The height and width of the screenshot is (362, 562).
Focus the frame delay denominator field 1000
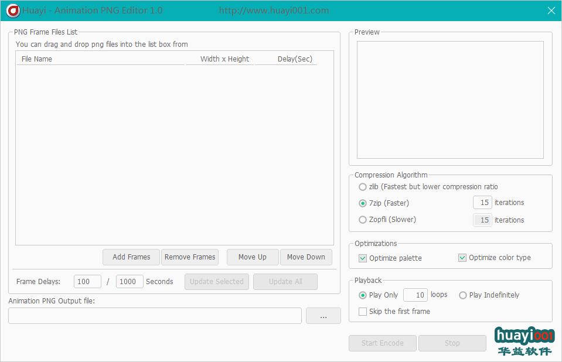click(x=130, y=282)
